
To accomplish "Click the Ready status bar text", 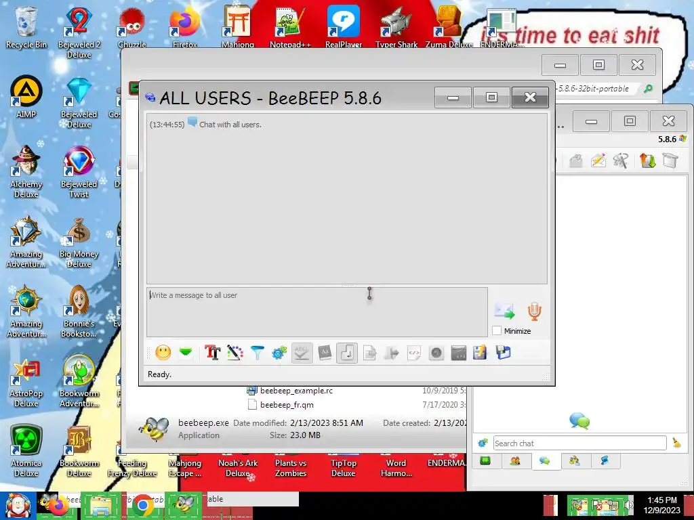I will click(159, 374).
